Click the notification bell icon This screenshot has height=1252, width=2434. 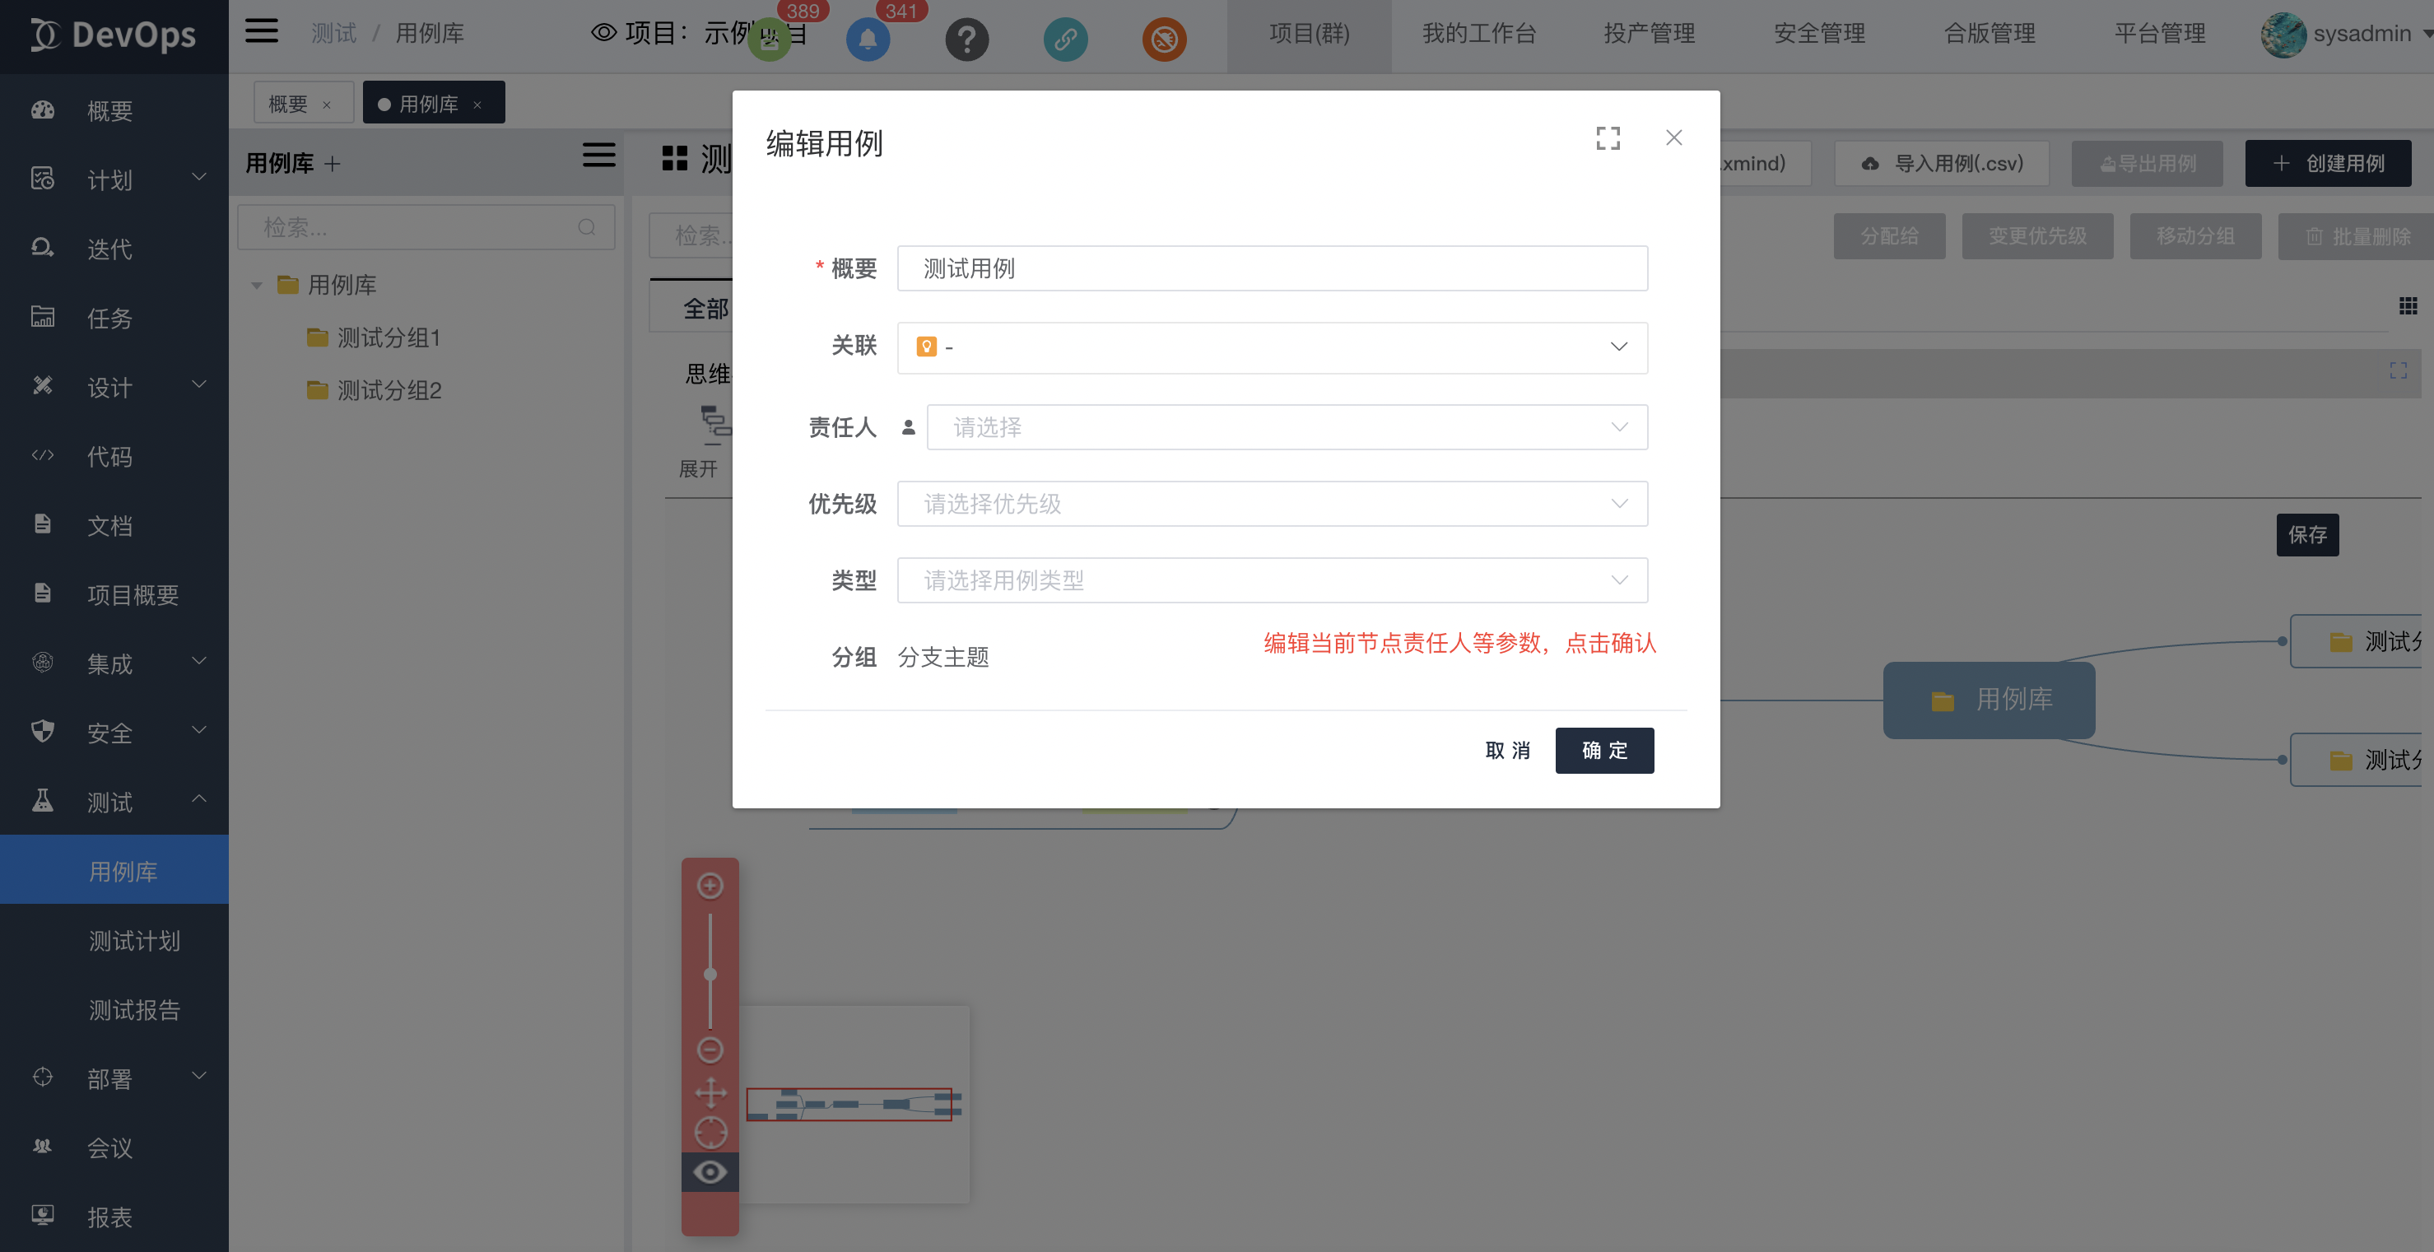point(868,40)
